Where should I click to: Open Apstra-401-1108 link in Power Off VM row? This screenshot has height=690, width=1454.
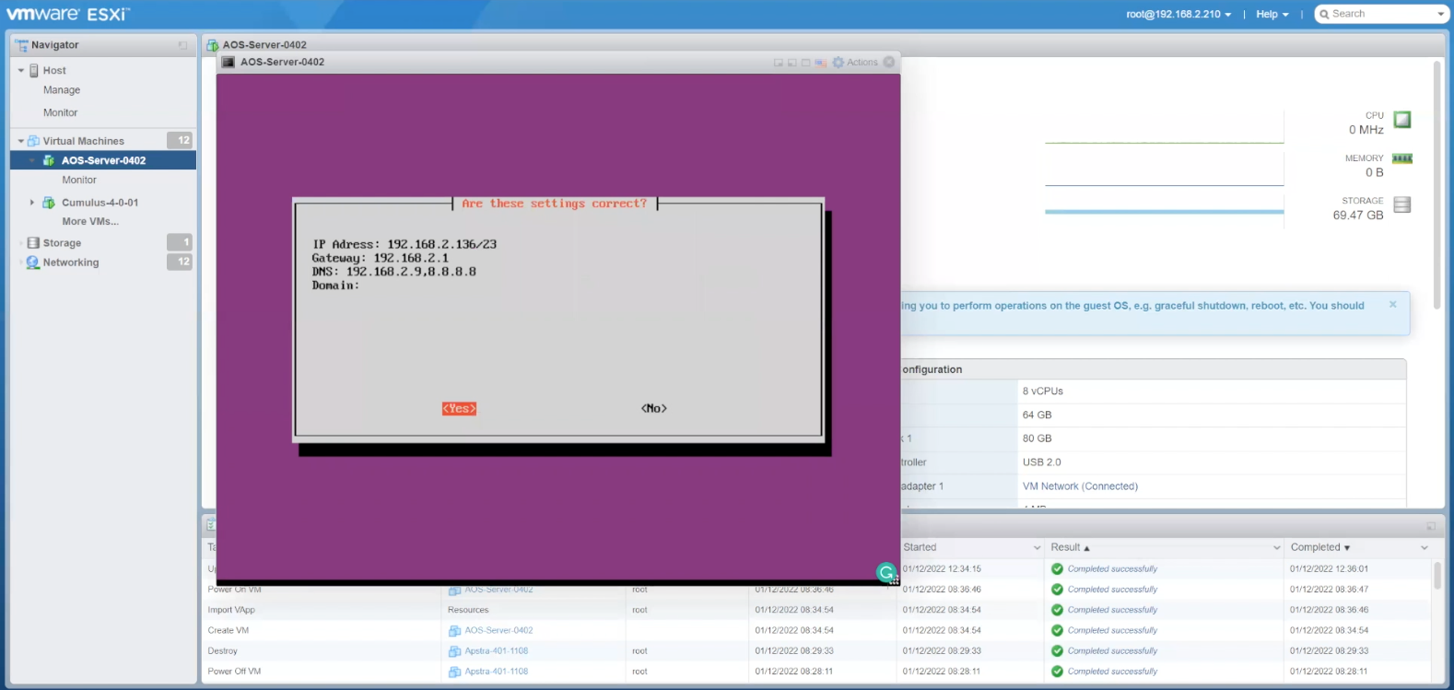pyautogui.click(x=497, y=672)
